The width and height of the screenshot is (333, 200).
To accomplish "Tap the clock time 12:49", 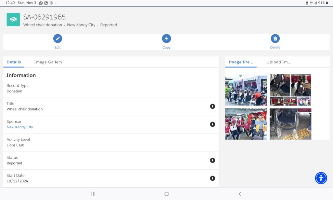I will pyautogui.click(x=10, y=3).
